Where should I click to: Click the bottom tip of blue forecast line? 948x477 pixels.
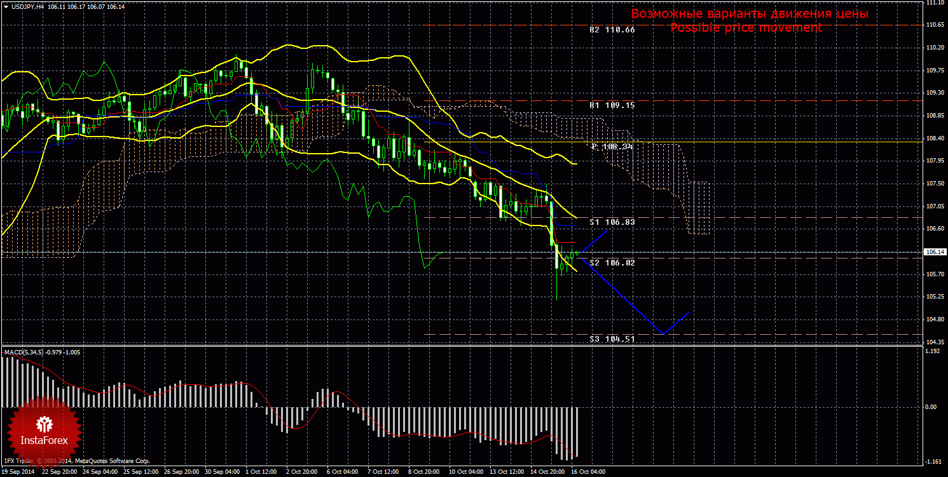point(663,333)
